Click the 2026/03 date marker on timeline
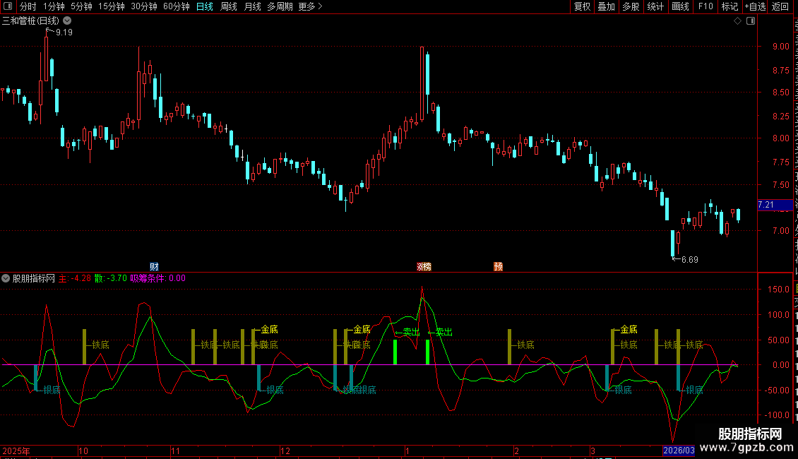The width and height of the screenshot is (798, 459). tap(678, 451)
